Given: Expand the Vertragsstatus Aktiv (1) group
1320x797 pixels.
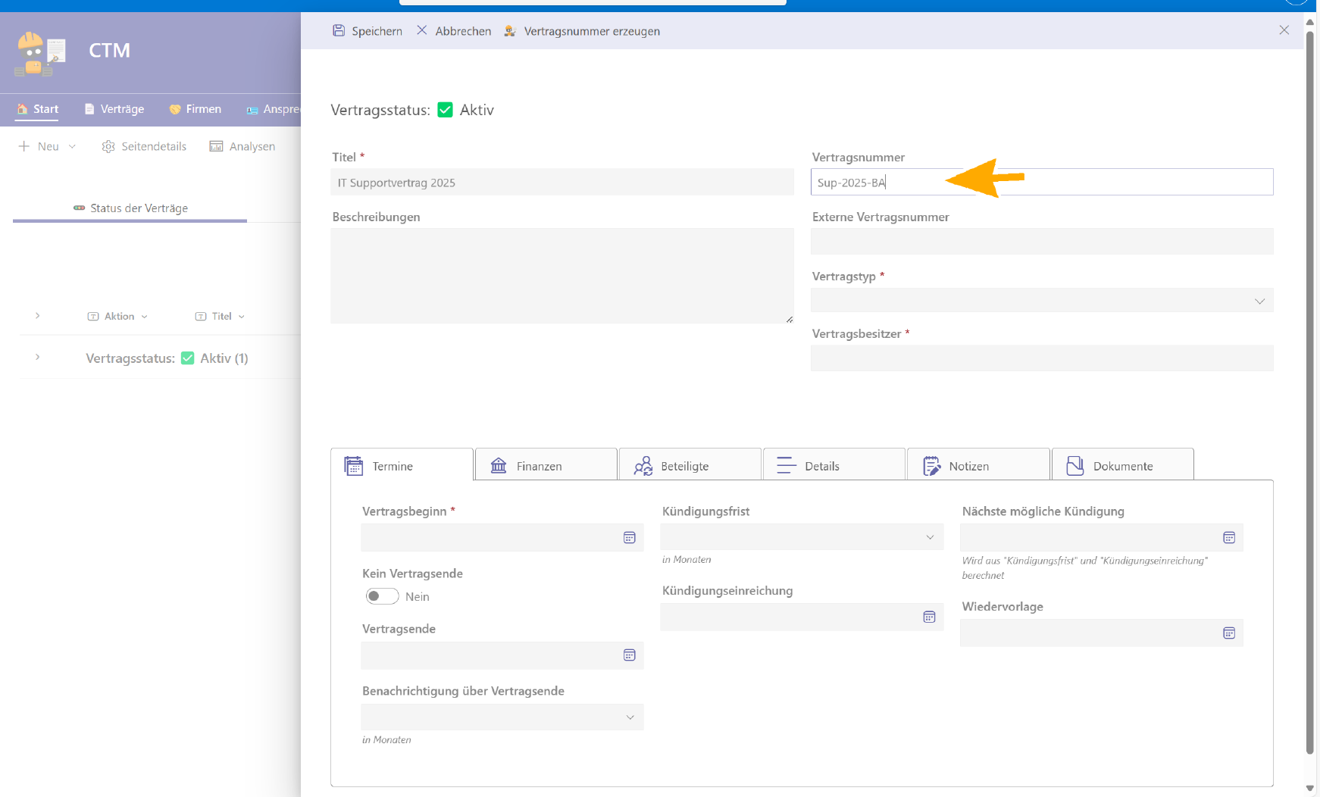Looking at the screenshot, I should (37, 358).
